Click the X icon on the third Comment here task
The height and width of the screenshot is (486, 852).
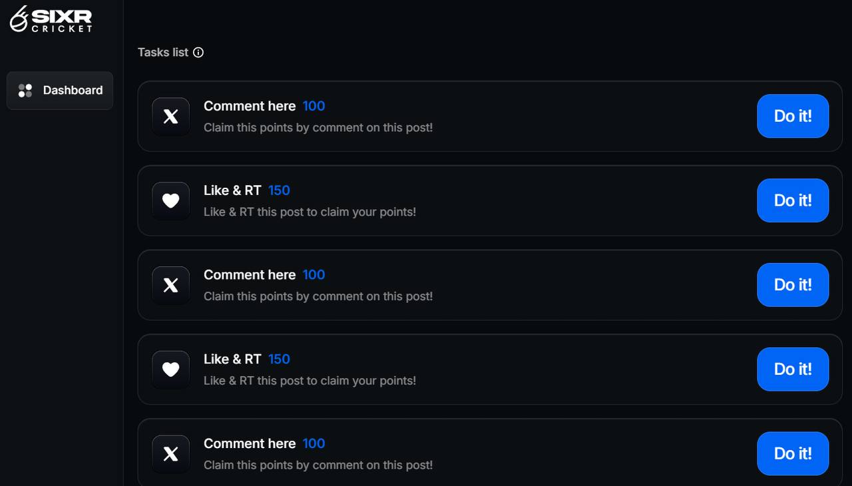pos(171,454)
